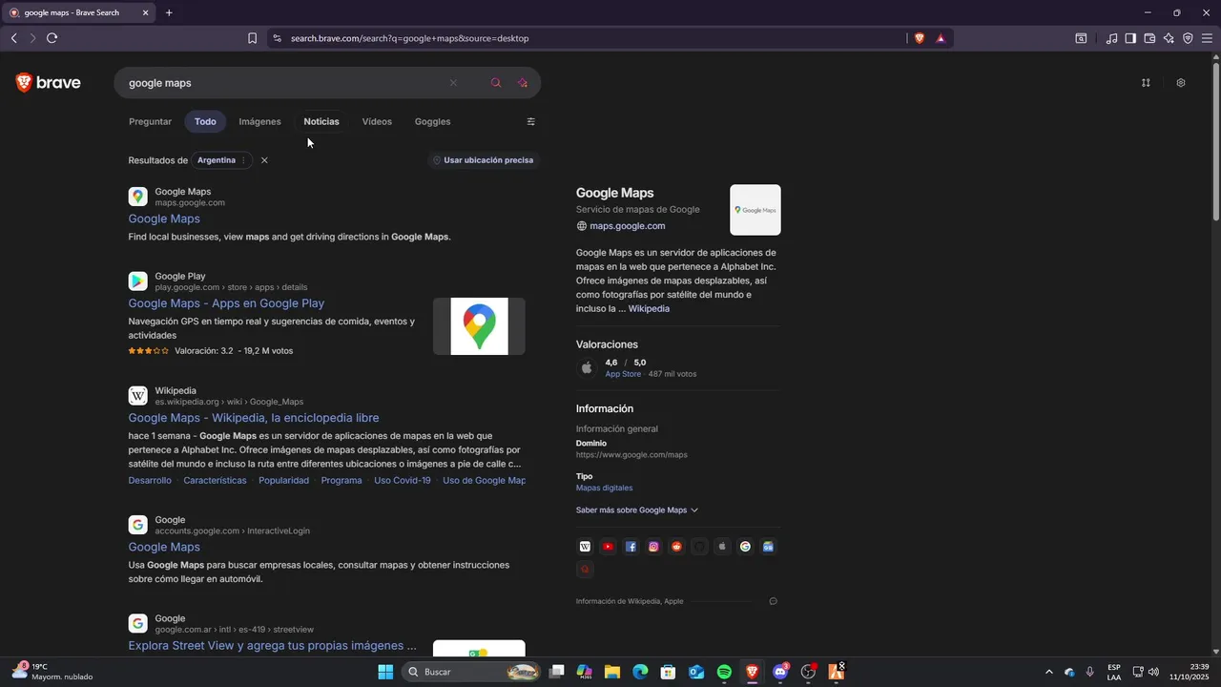Toggle the browser sidebar panel icon
Image resolution: width=1221 pixels, height=687 pixels.
[1130, 38]
